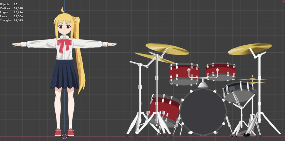Select the character's long blonde ponytail
285x141 pixels.
click(x=79, y=56)
